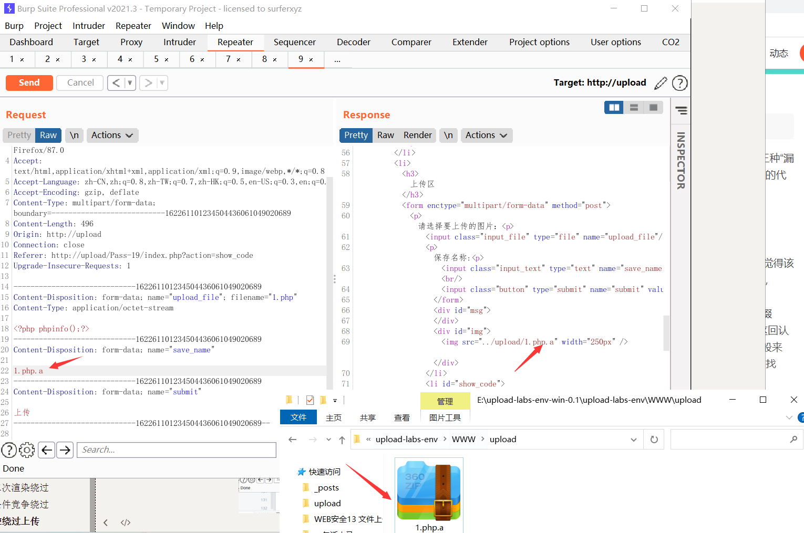The height and width of the screenshot is (533, 804).
Task: Edit target with the pencil icon
Action: point(661,83)
